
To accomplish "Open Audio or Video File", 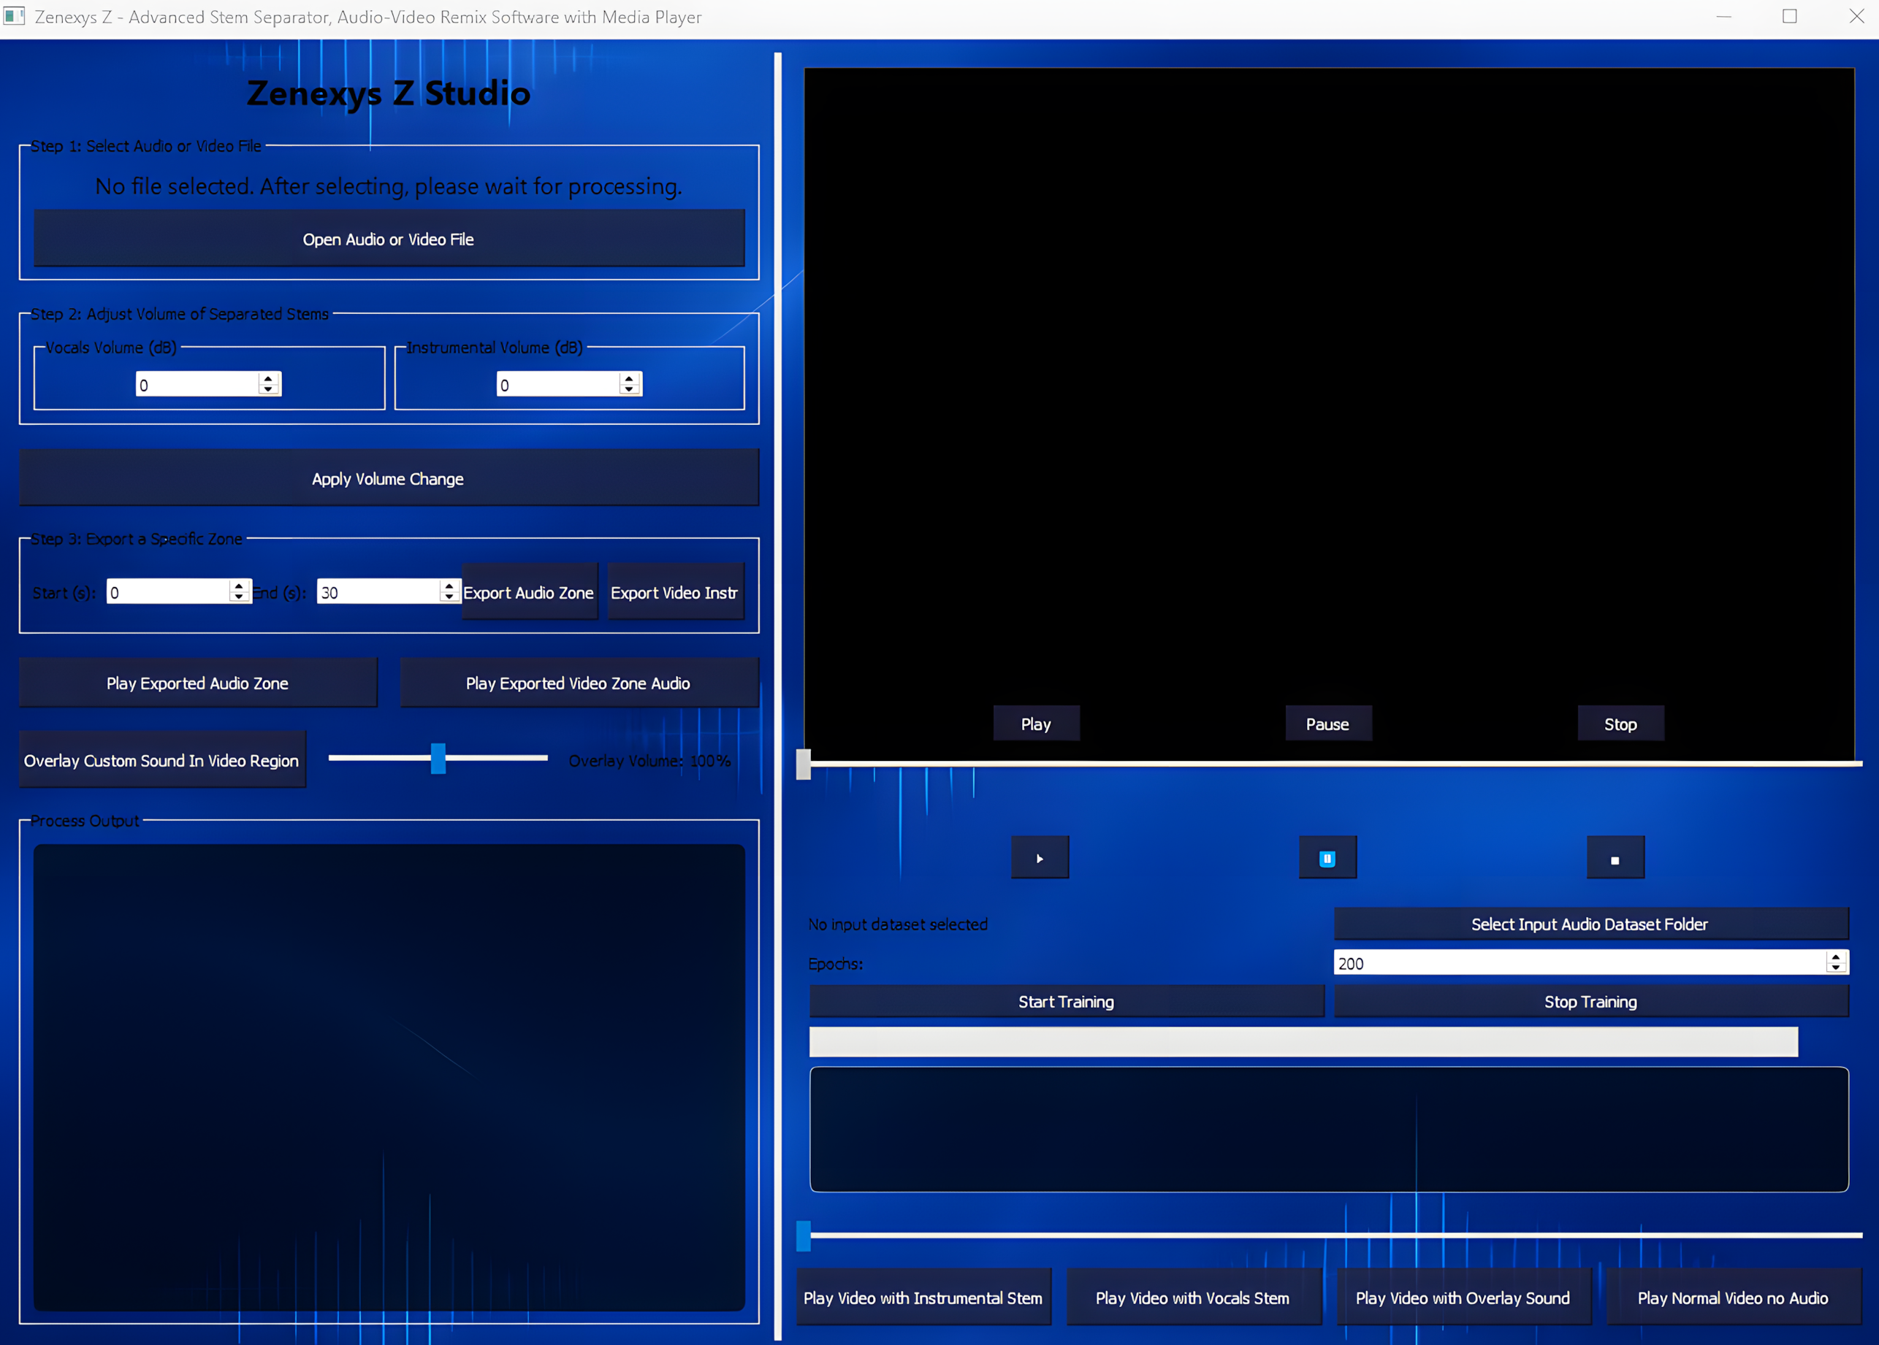I will point(389,240).
